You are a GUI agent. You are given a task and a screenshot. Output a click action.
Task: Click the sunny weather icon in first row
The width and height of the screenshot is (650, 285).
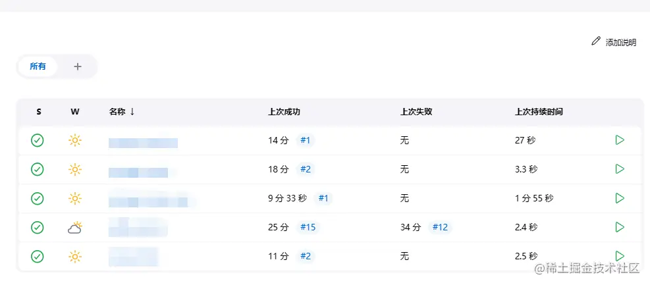(75, 140)
